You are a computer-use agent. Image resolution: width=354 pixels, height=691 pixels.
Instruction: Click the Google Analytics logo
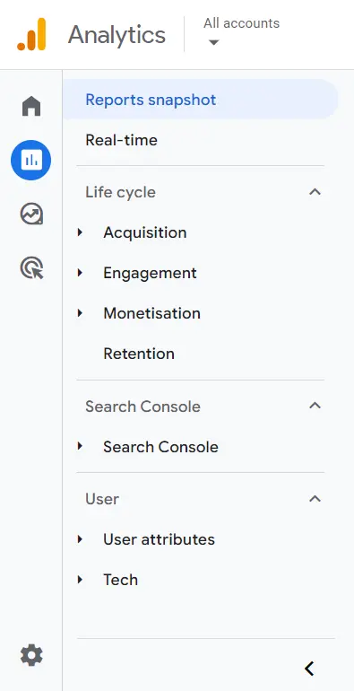tap(31, 34)
